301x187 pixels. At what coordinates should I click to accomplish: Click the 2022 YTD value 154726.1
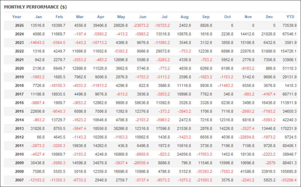tap(288, 51)
